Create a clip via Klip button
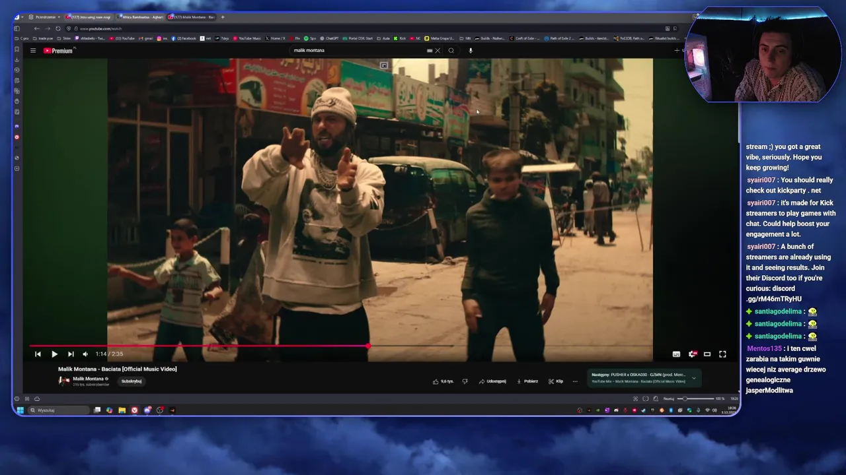 [556, 381]
